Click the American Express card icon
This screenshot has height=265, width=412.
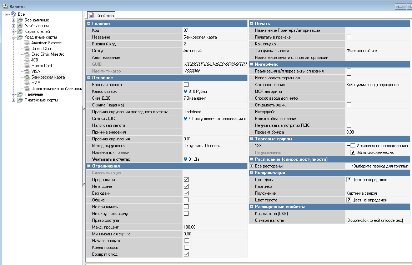click(x=26, y=43)
